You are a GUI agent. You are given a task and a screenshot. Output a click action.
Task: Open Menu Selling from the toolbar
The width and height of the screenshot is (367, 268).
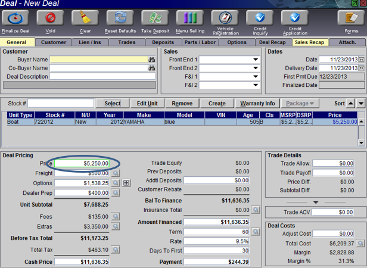click(x=190, y=18)
